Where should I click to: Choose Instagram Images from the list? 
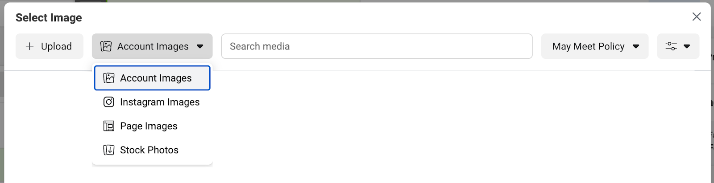click(152, 102)
